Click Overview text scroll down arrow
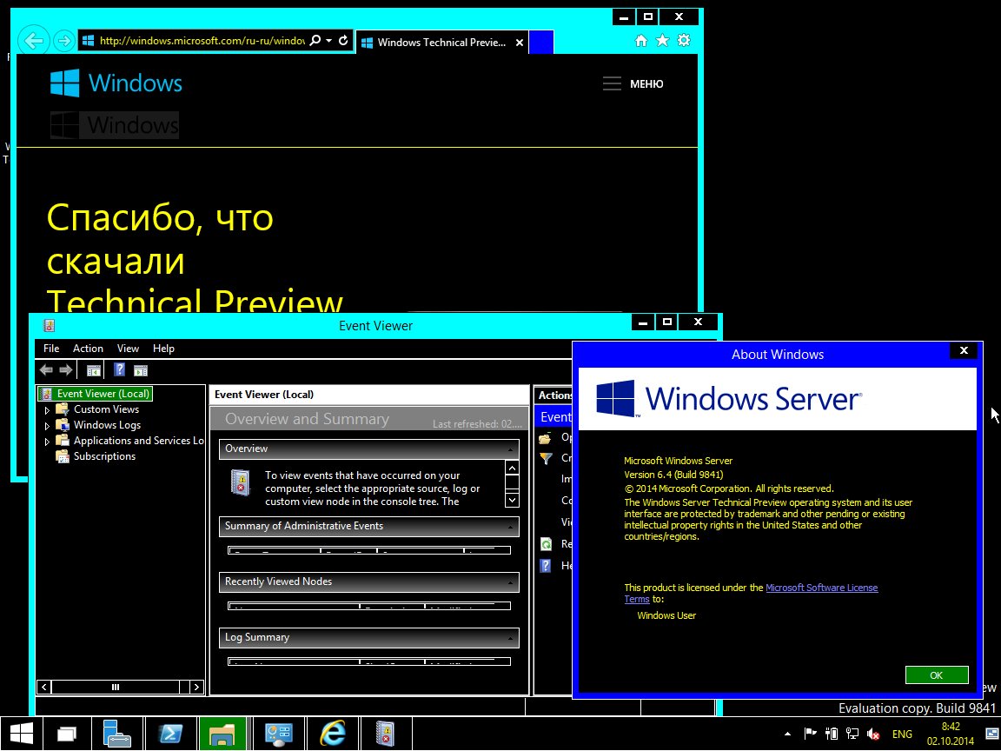 (x=512, y=500)
